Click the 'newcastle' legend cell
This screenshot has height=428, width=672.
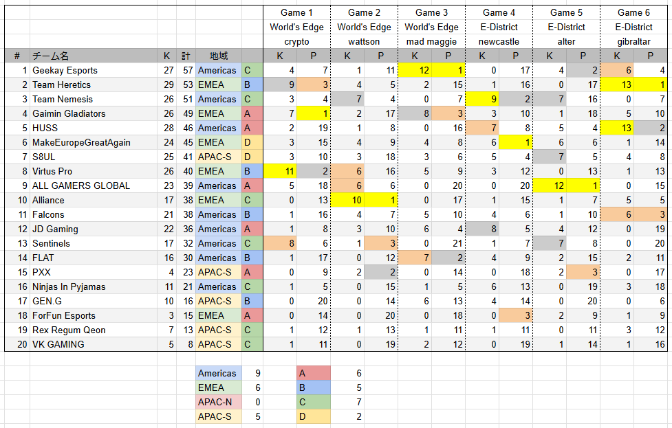499,41
